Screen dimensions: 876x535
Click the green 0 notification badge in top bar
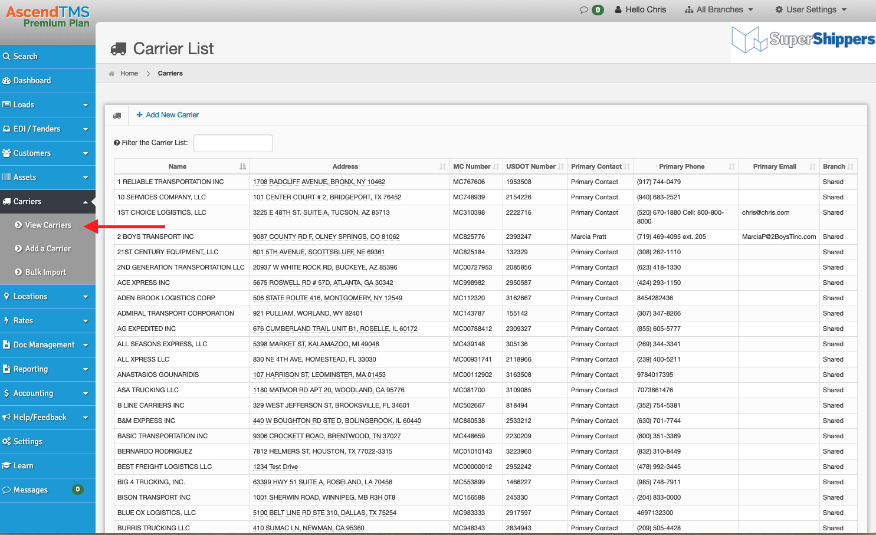598,9
